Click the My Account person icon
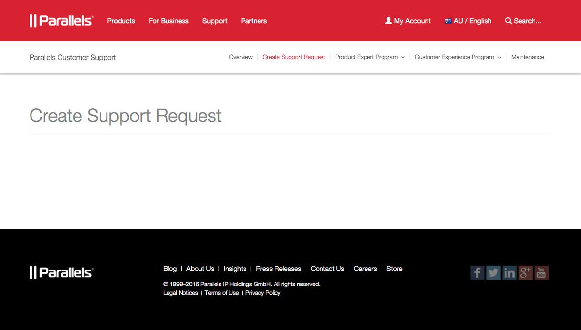 [388, 21]
